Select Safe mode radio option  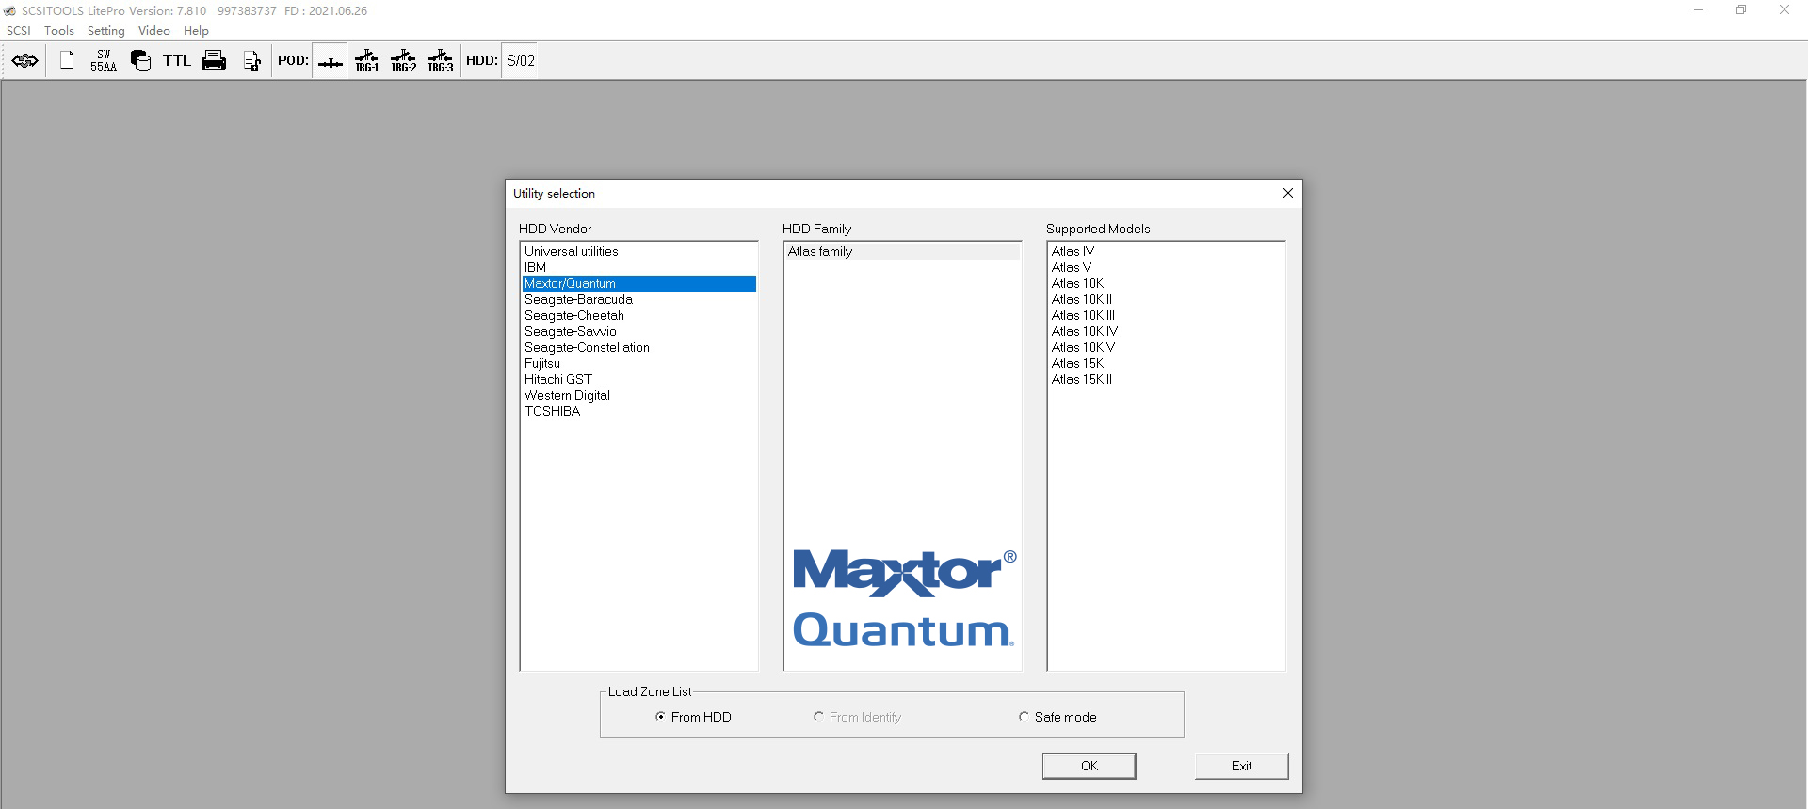click(1057, 717)
